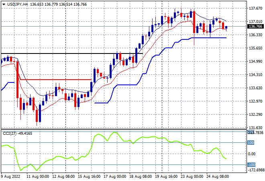The height and width of the screenshot is (181, 265).
Task: Select the red horizontal level line
Action: [56, 80]
